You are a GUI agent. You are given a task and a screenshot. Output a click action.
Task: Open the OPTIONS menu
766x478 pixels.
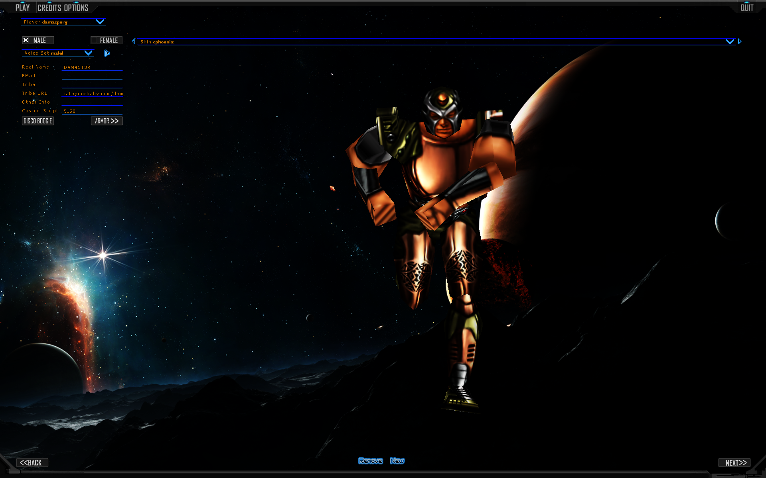point(76,8)
